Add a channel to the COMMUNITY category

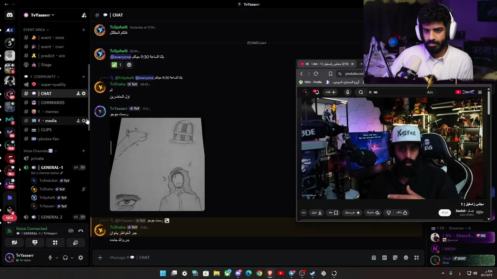pos(83,77)
